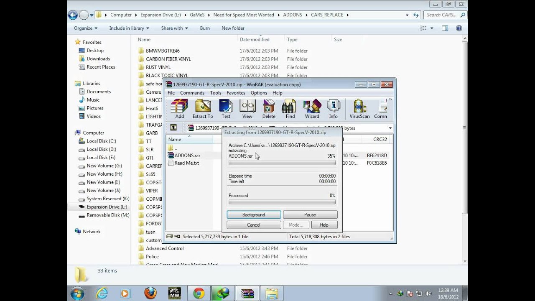Click the WinRAR Add toolbar icon
Viewport: 535px width, 301px height.
[x=179, y=109]
